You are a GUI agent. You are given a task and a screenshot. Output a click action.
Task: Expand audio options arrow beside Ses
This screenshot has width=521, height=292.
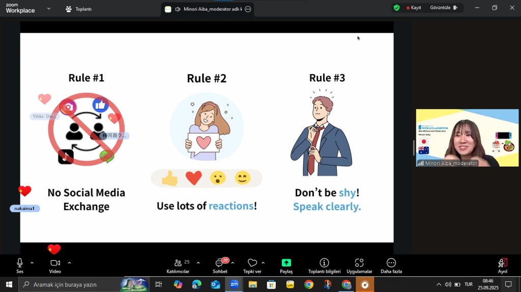pyautogui.click(x=32, y=263)
